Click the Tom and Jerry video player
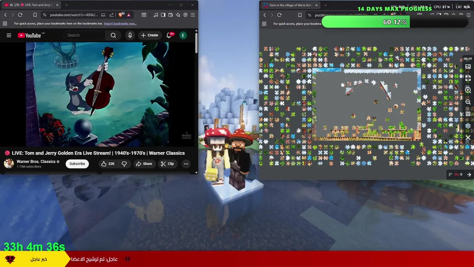 [x=97, y=94]
